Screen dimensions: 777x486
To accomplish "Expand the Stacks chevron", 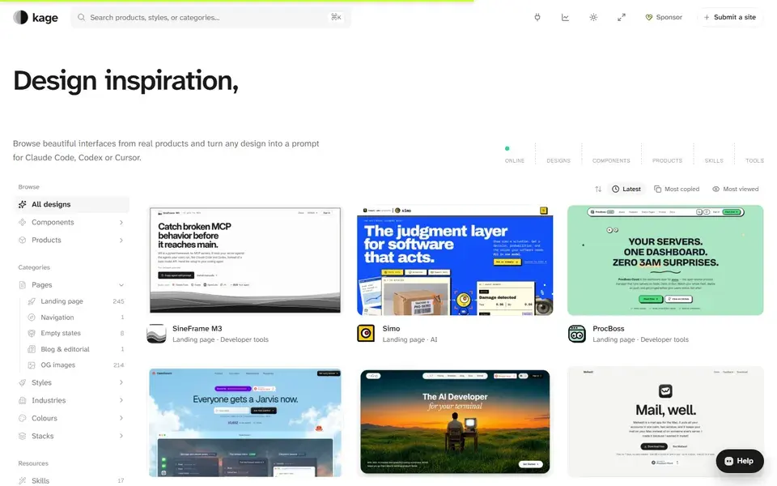I will tap(121, 437).
